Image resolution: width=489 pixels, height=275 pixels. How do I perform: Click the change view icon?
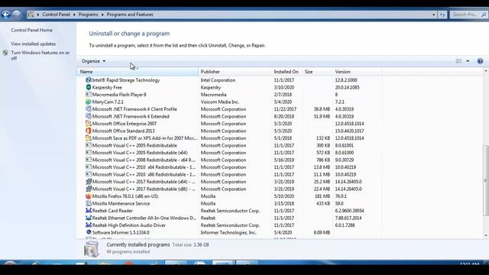458,61
